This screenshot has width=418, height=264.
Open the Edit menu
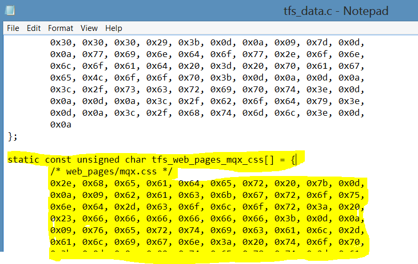pyautogui.click(x=34, y=28)
